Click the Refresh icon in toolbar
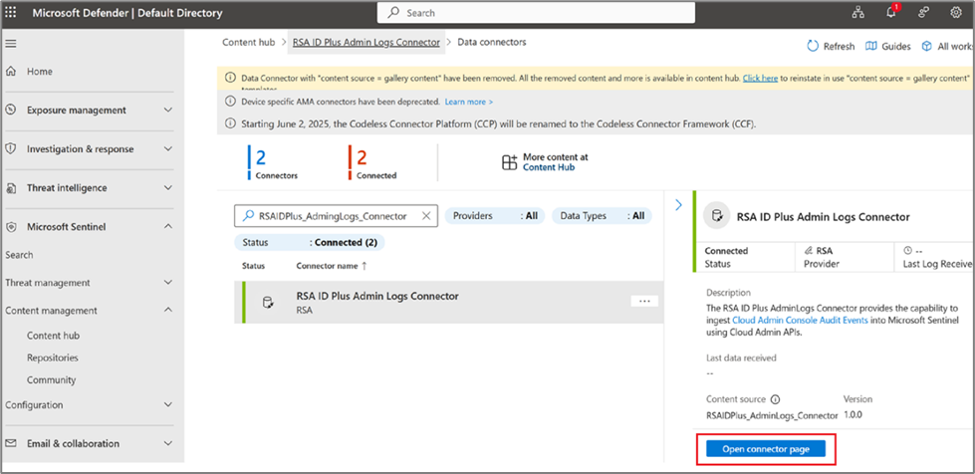Image resolution: width=975 pixels, height=474 pixels. 813,47
